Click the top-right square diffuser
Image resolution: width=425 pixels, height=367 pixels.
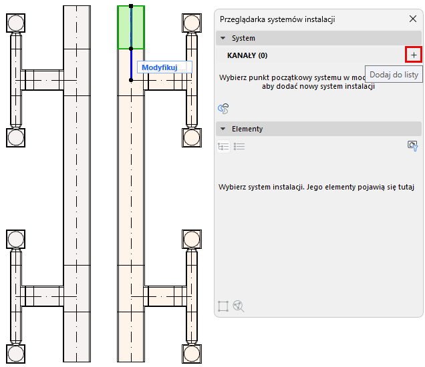(192, 23)
